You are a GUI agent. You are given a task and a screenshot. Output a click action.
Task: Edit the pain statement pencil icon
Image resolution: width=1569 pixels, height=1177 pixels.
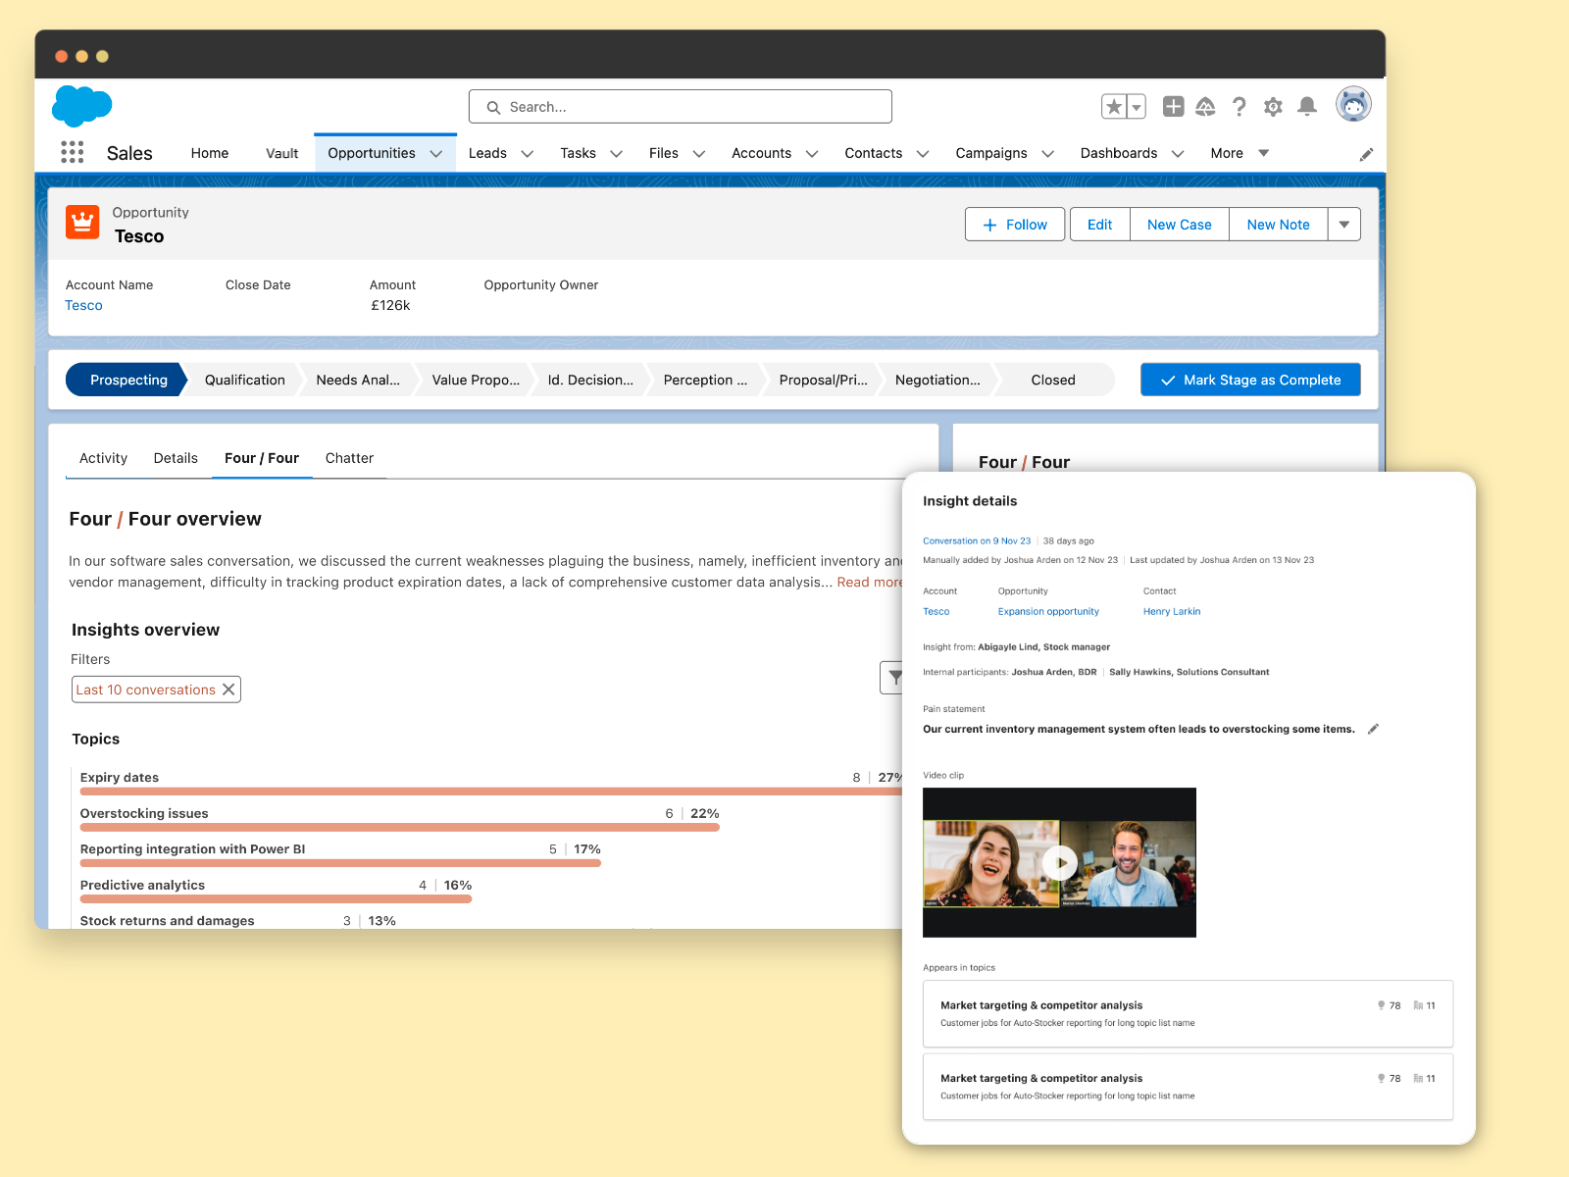1373,729
